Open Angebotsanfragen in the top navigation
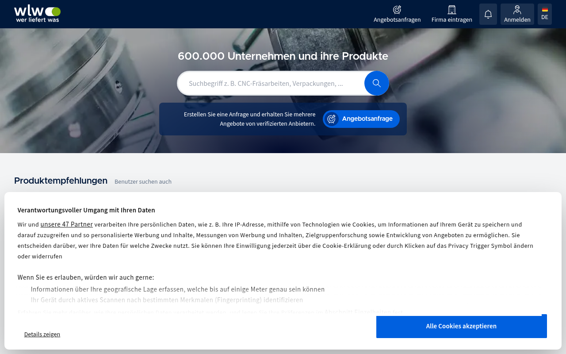This screenshot has height=354, width=566. click(397, 14)
